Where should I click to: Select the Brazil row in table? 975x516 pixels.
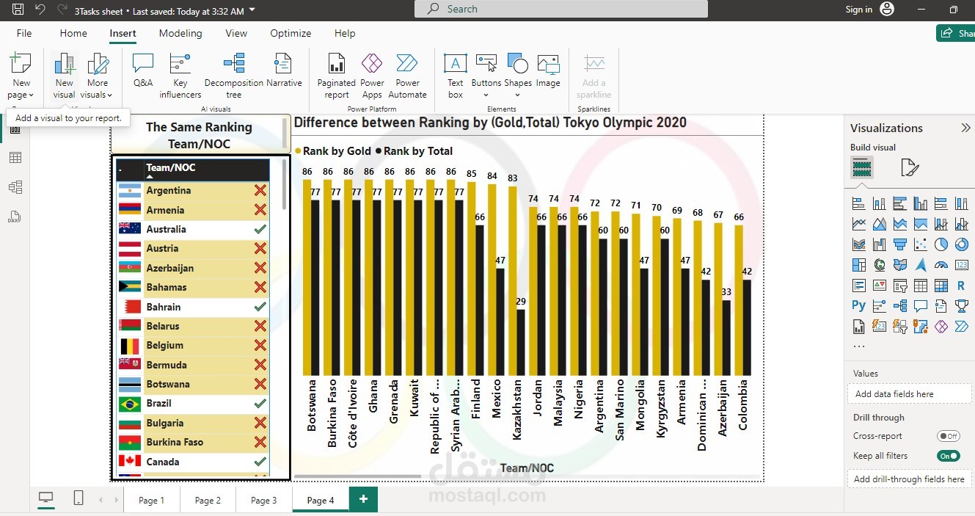[193, 404]
